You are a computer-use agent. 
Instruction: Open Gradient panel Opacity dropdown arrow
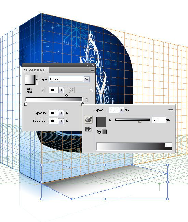(x=61, y=113)
